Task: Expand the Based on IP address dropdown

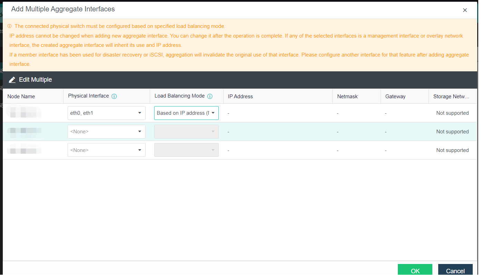Action: [186, 113]
